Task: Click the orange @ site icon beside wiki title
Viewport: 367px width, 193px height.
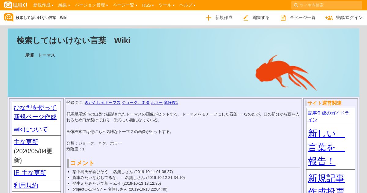Action: point(9,17)
